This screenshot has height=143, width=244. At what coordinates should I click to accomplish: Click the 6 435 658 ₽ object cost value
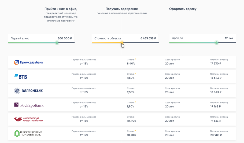[148, 38]
